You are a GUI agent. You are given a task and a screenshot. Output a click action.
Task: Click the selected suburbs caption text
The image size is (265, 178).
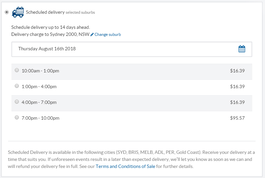80,12
